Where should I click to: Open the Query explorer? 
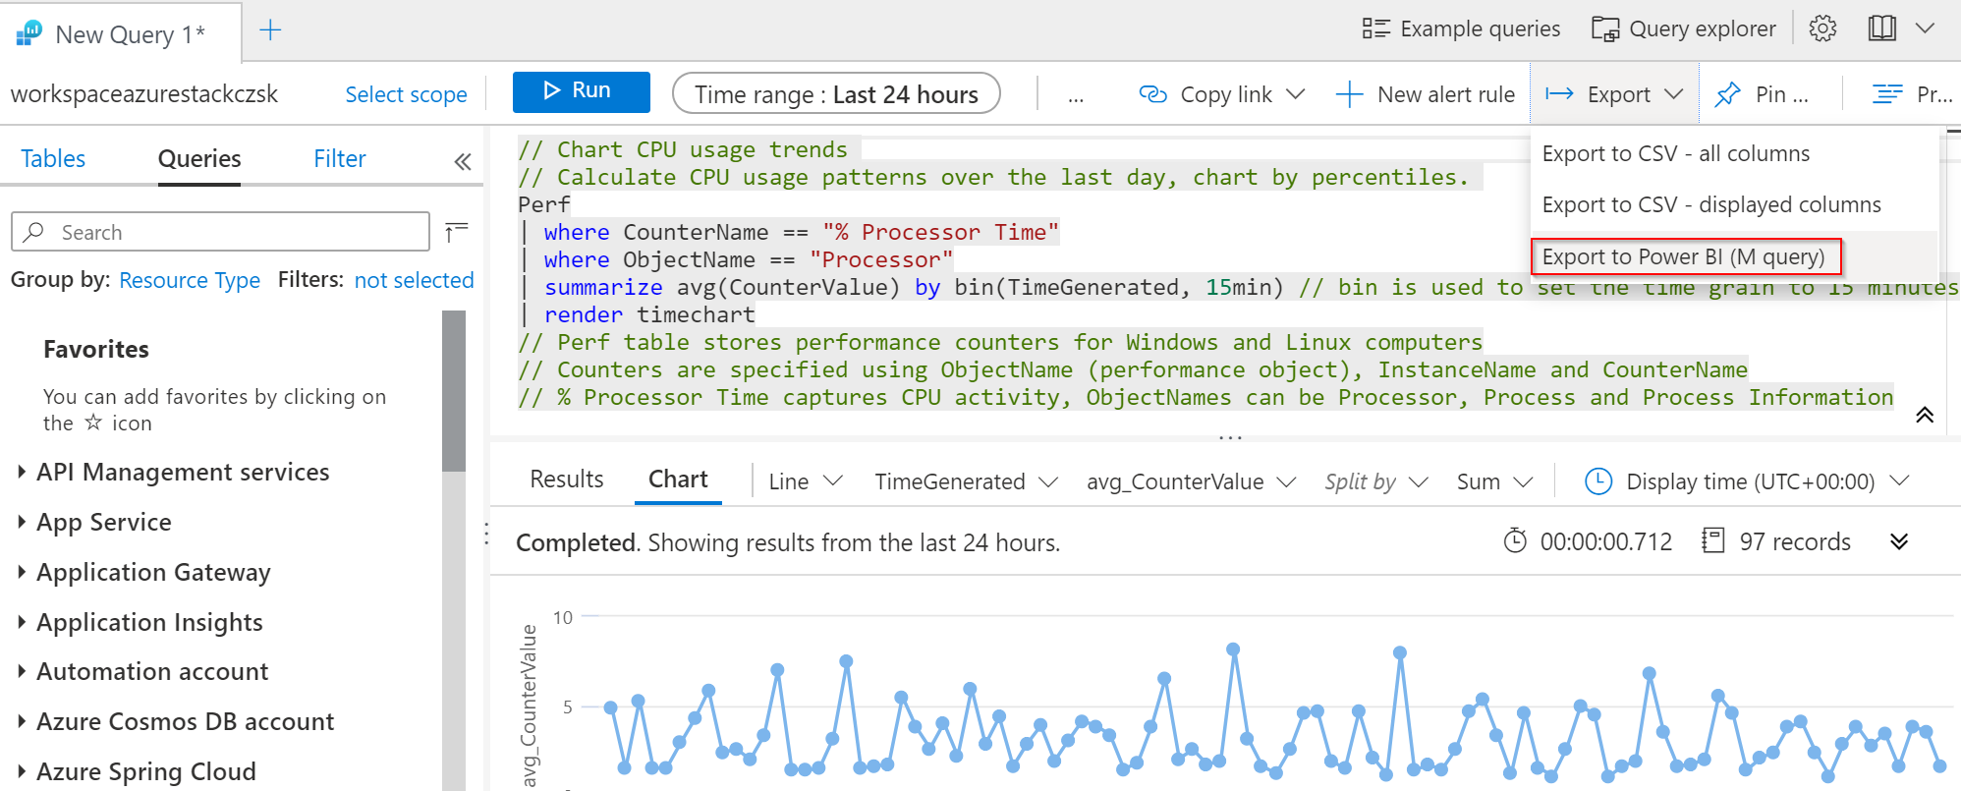coord(1683,29)
